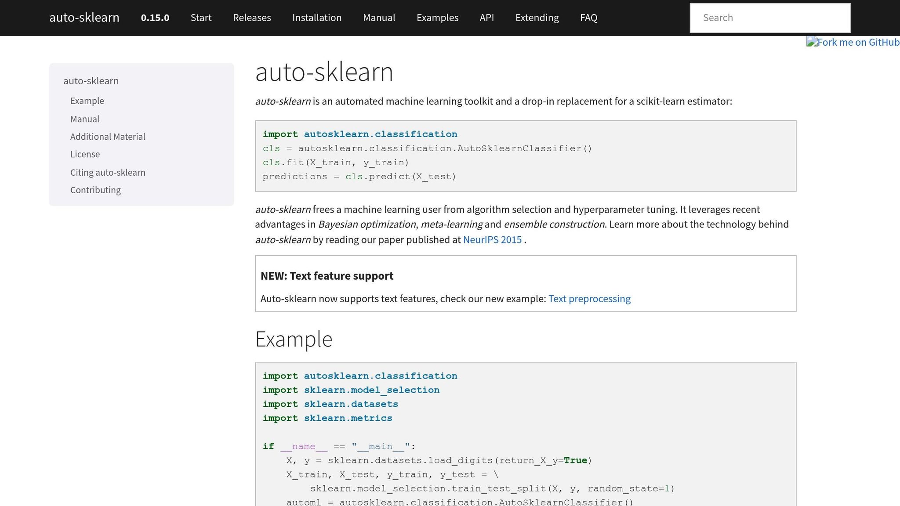
Task: Click the Example section heading
Action: point(294,339)
